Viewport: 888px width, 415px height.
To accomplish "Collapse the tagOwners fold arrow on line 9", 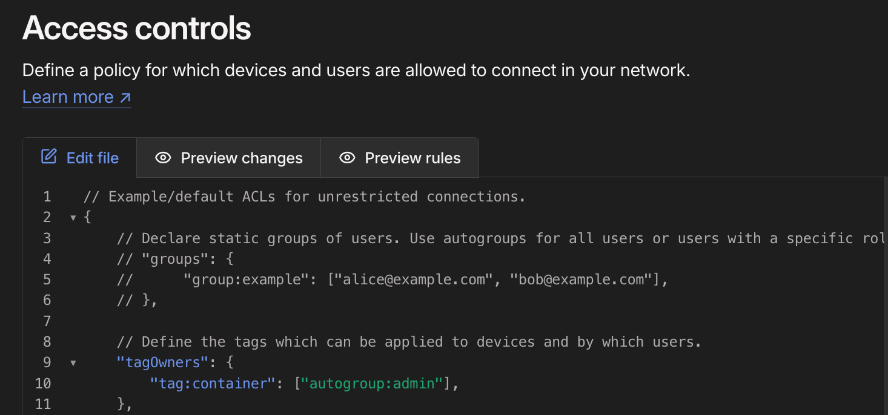I will [x=73, y=363].
